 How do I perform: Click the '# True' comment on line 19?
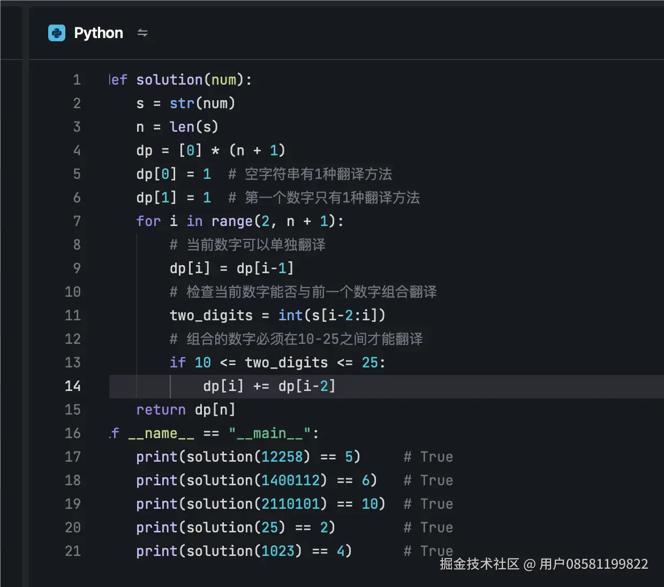point(428,504)
